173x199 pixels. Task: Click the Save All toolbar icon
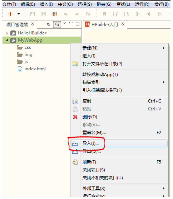44,14
